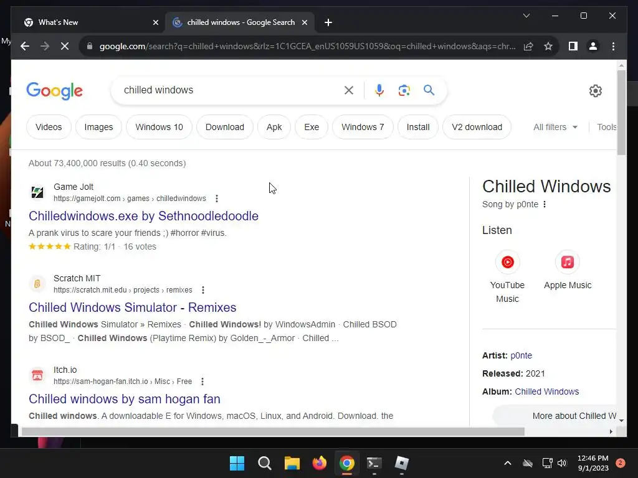Listen on YouTube Music

(x=507, y=276)
